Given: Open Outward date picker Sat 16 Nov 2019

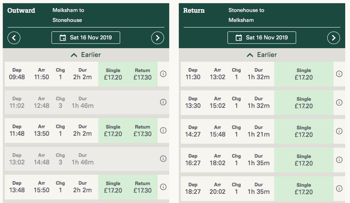Looking at the screenshot, I should point(86,38).
